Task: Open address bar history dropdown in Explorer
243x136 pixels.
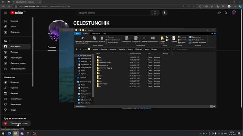Action: tap(164, 49)
